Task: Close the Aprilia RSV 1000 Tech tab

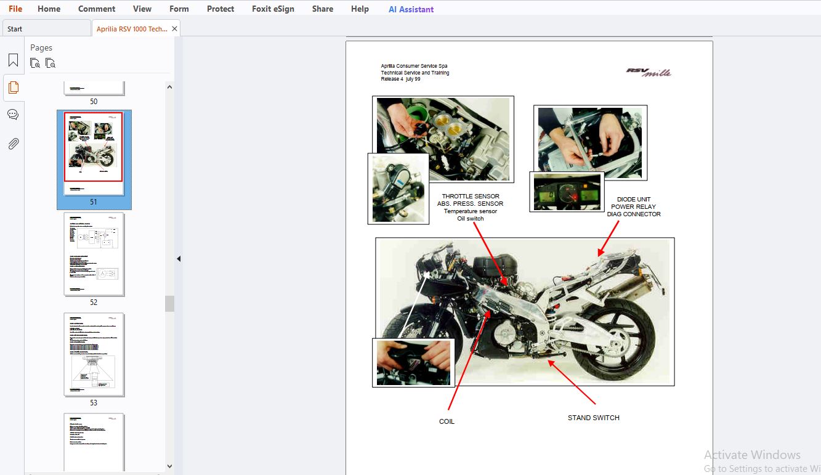Action: (x=175, y=28)
